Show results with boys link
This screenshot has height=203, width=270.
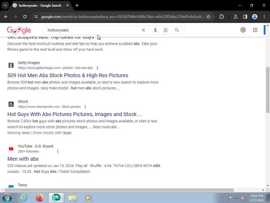click(67, 133)
